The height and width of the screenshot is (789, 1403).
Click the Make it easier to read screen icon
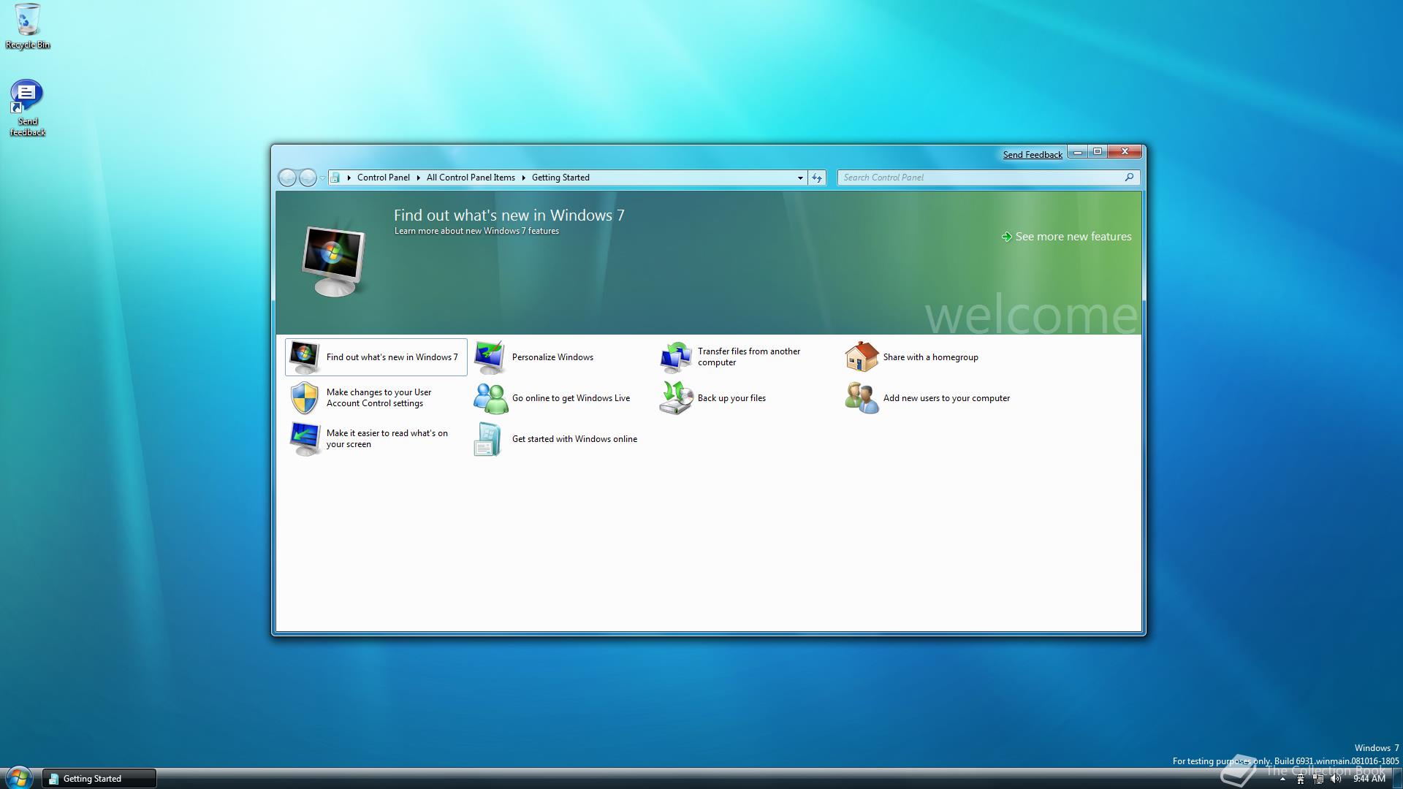click(305, 439)
